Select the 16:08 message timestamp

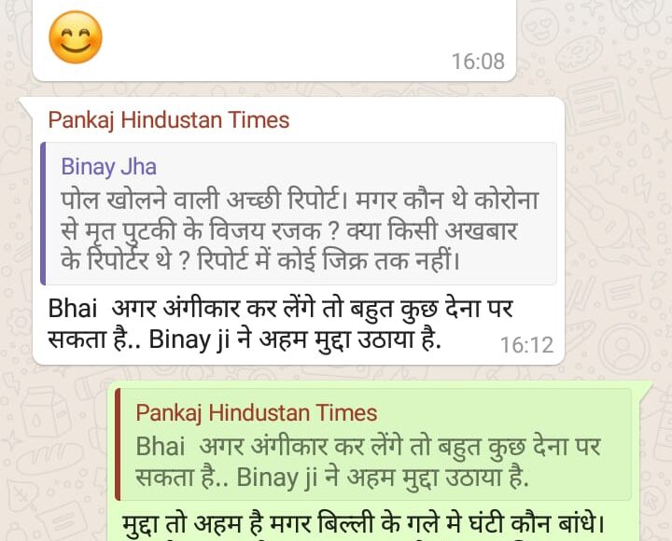478,62
